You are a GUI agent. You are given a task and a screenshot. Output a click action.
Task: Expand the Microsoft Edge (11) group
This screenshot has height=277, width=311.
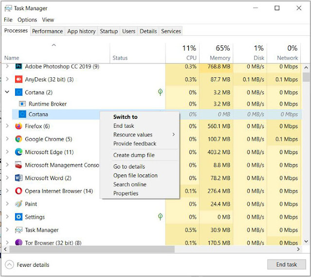tap(7, 152)
